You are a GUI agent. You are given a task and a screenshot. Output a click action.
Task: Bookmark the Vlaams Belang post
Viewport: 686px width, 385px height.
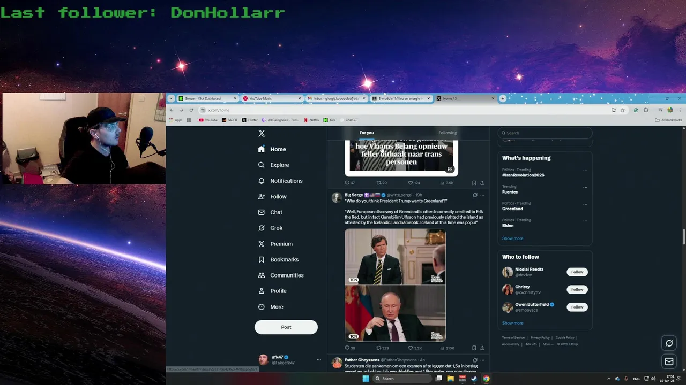pos(474,183)
